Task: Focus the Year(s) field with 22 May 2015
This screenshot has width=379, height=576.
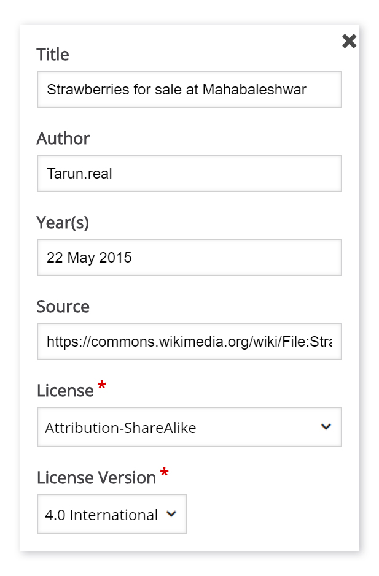Action: click(x=189, y=258)
